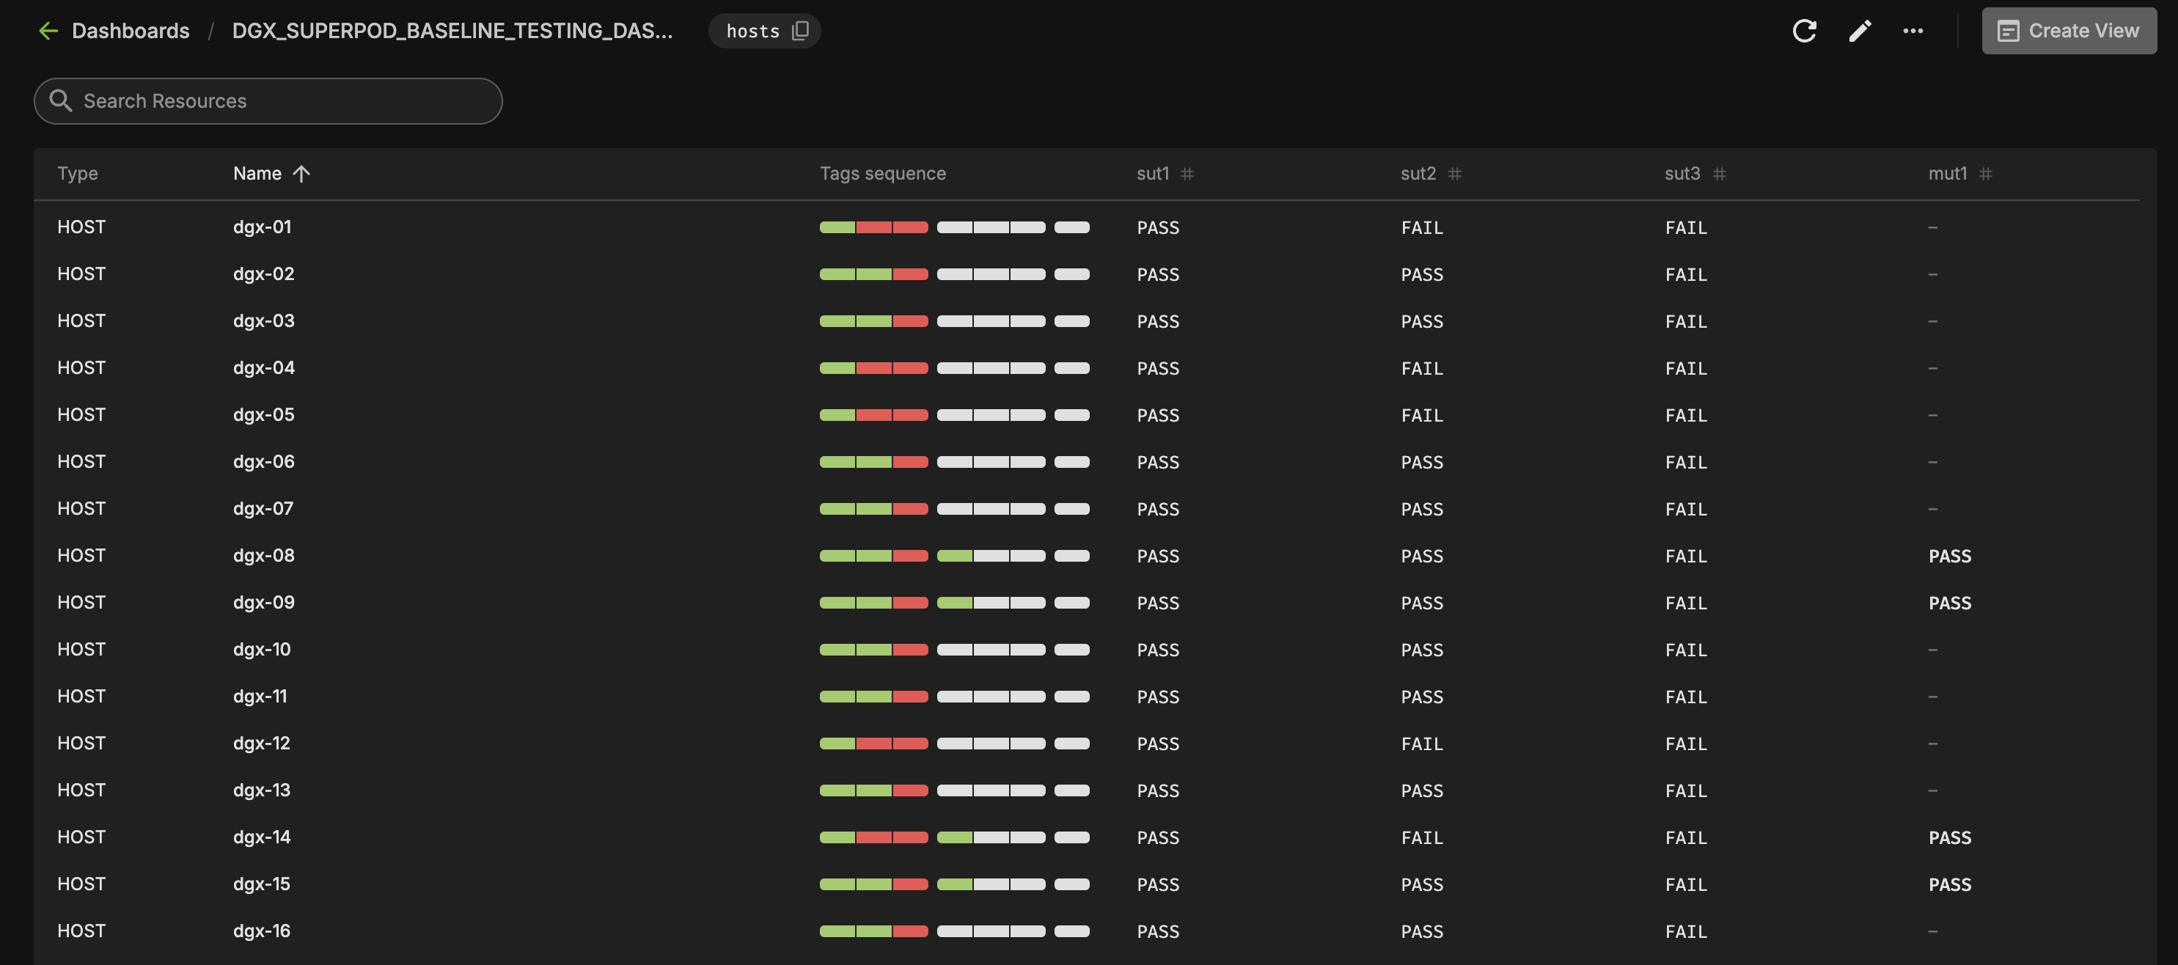Click the hash icon next to sut3

click(x=1719, y=173)
